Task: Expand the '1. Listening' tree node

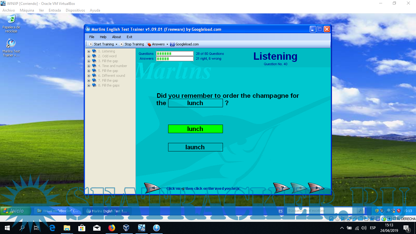Action: tap(89, 51)
